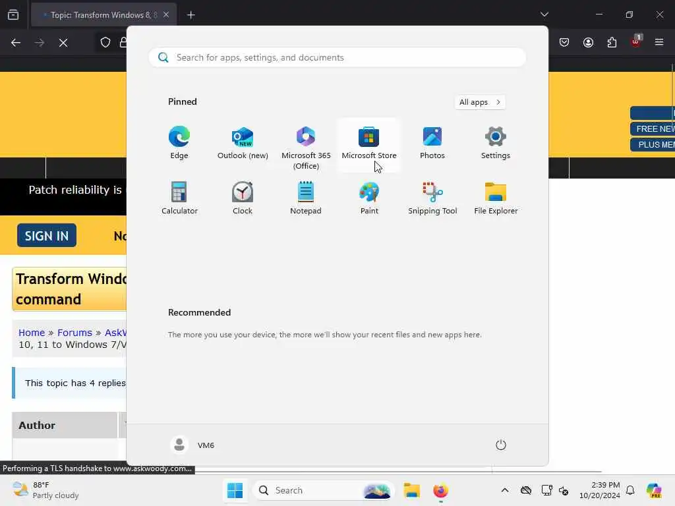Open VM6 user account menu
The height and width of the screenshot is (506, 675).
[192, 445]
